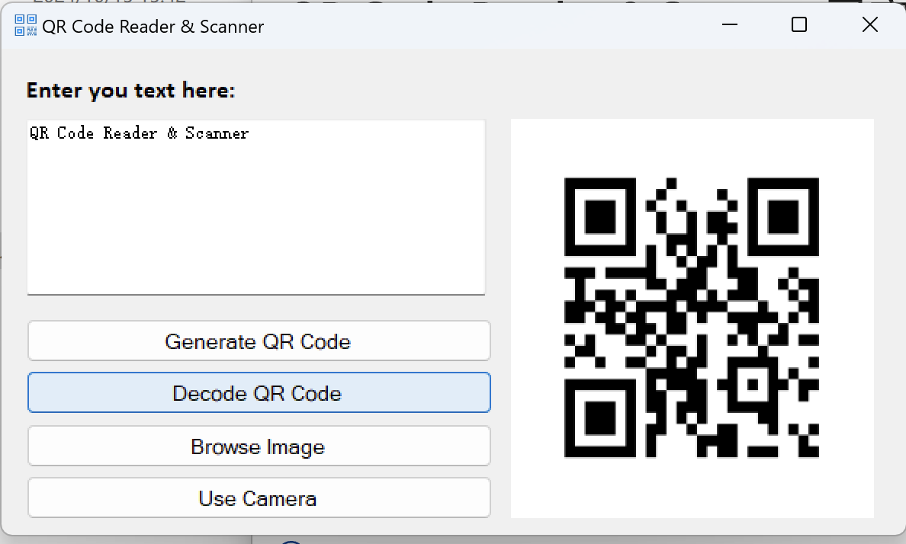Minimize the QR Code Reader window
The width and height of the screenshot is (906, 544).
pos(729,25)
